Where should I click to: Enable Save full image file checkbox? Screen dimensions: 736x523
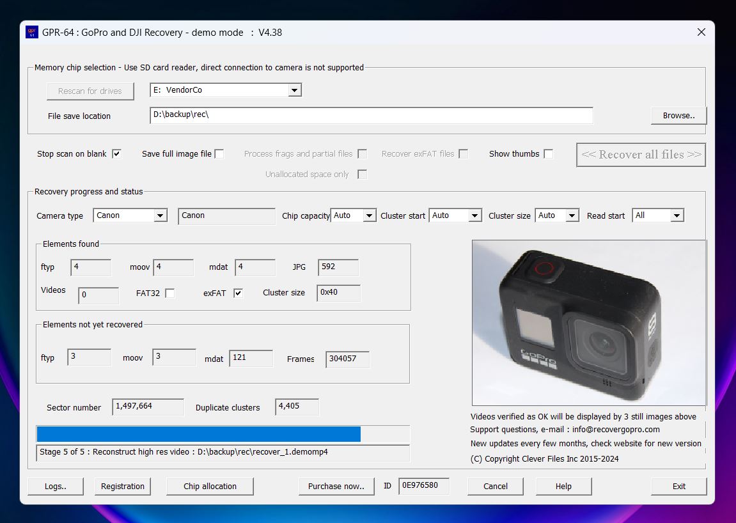point(219,153)
